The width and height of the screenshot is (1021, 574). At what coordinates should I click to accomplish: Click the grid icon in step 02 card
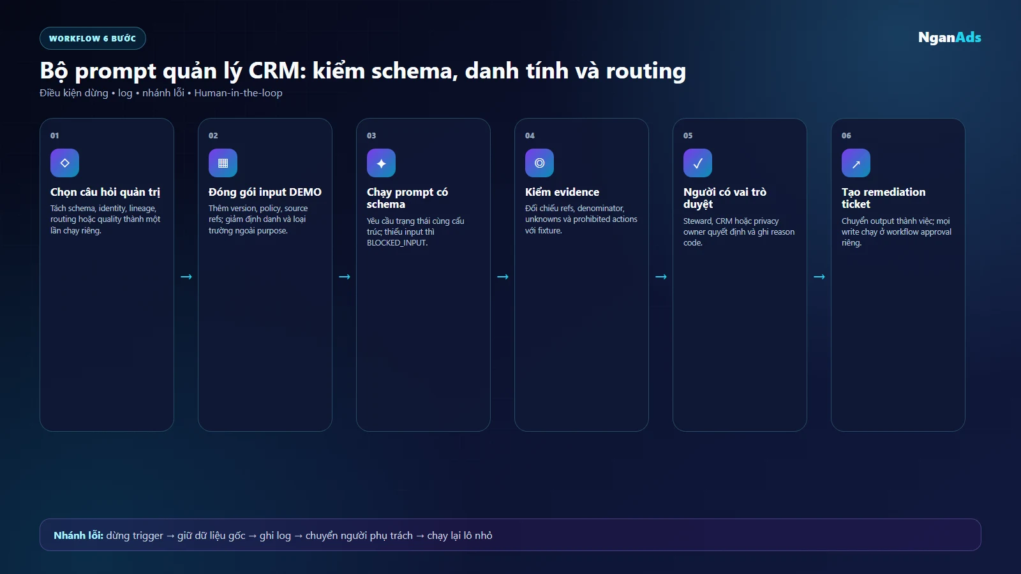pos(223,163)
